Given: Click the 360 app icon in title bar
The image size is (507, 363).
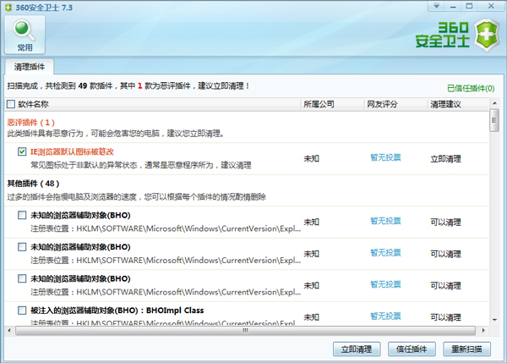Looking at the screenshot, I should 9,7.
